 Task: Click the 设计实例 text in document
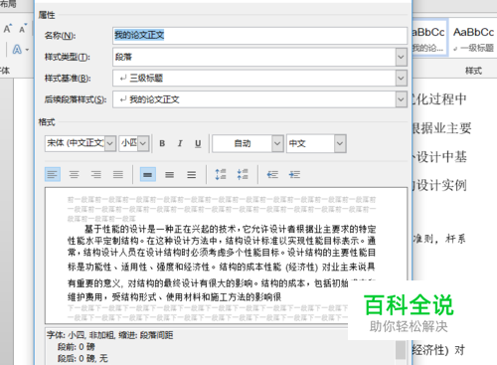[x=442, y=185]
